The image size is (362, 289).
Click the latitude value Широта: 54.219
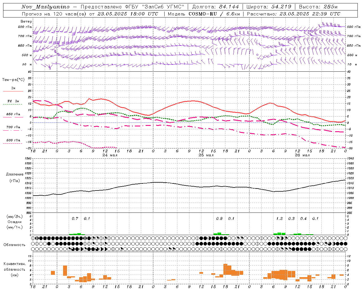(x=269, y=7)
